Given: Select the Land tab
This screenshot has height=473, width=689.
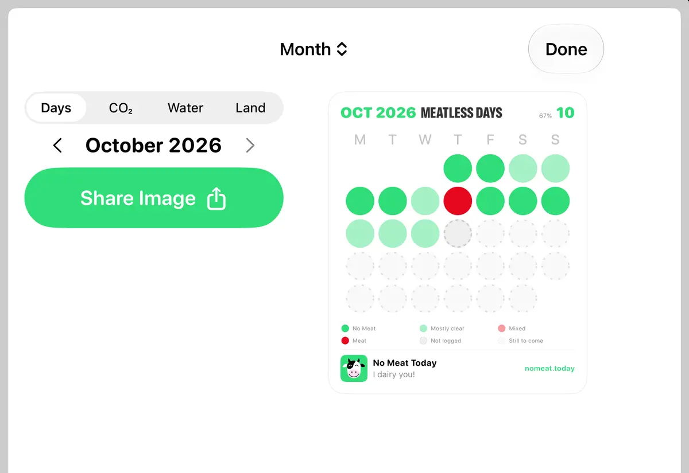Looking at the screenshot, I should point(250,108).
